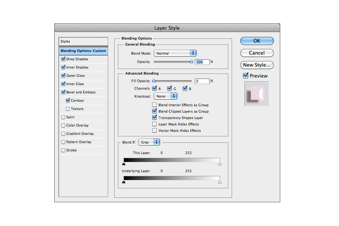Open the Stroke settings row

(83, 150)
